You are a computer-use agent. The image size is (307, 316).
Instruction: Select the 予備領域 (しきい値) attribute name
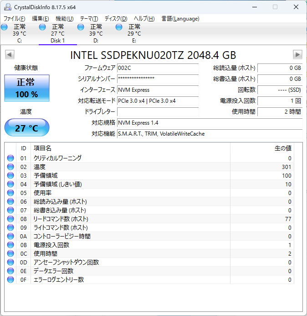coord(58,184)
